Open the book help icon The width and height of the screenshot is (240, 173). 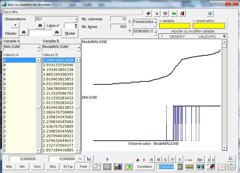[x=148, y=13]
